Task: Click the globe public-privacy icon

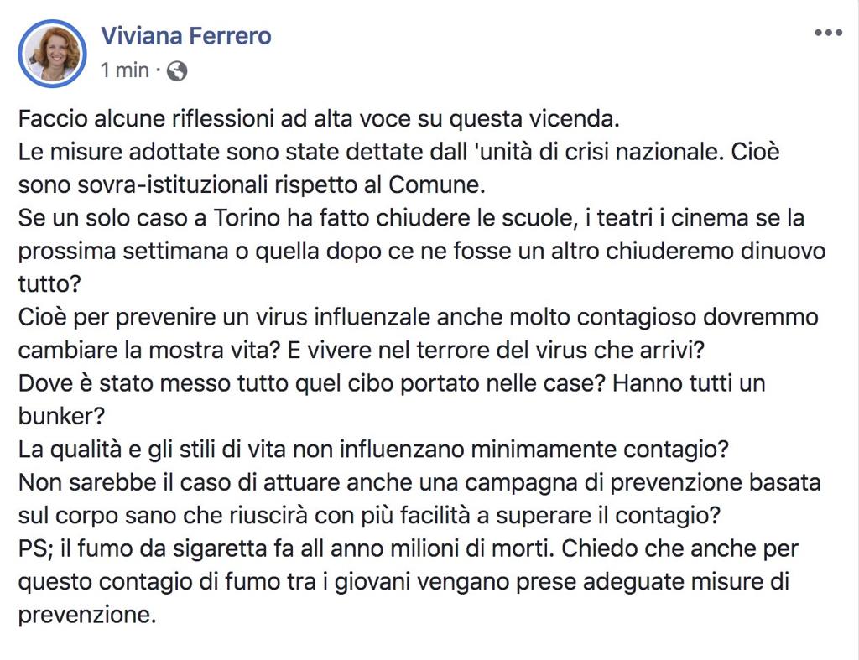Action: point(177,71)
